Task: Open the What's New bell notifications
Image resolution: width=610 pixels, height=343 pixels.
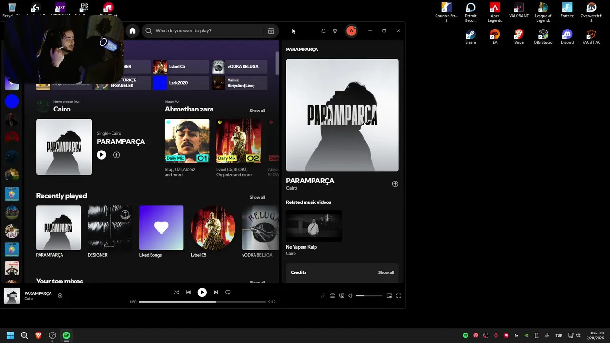Action: click(324, 30)
